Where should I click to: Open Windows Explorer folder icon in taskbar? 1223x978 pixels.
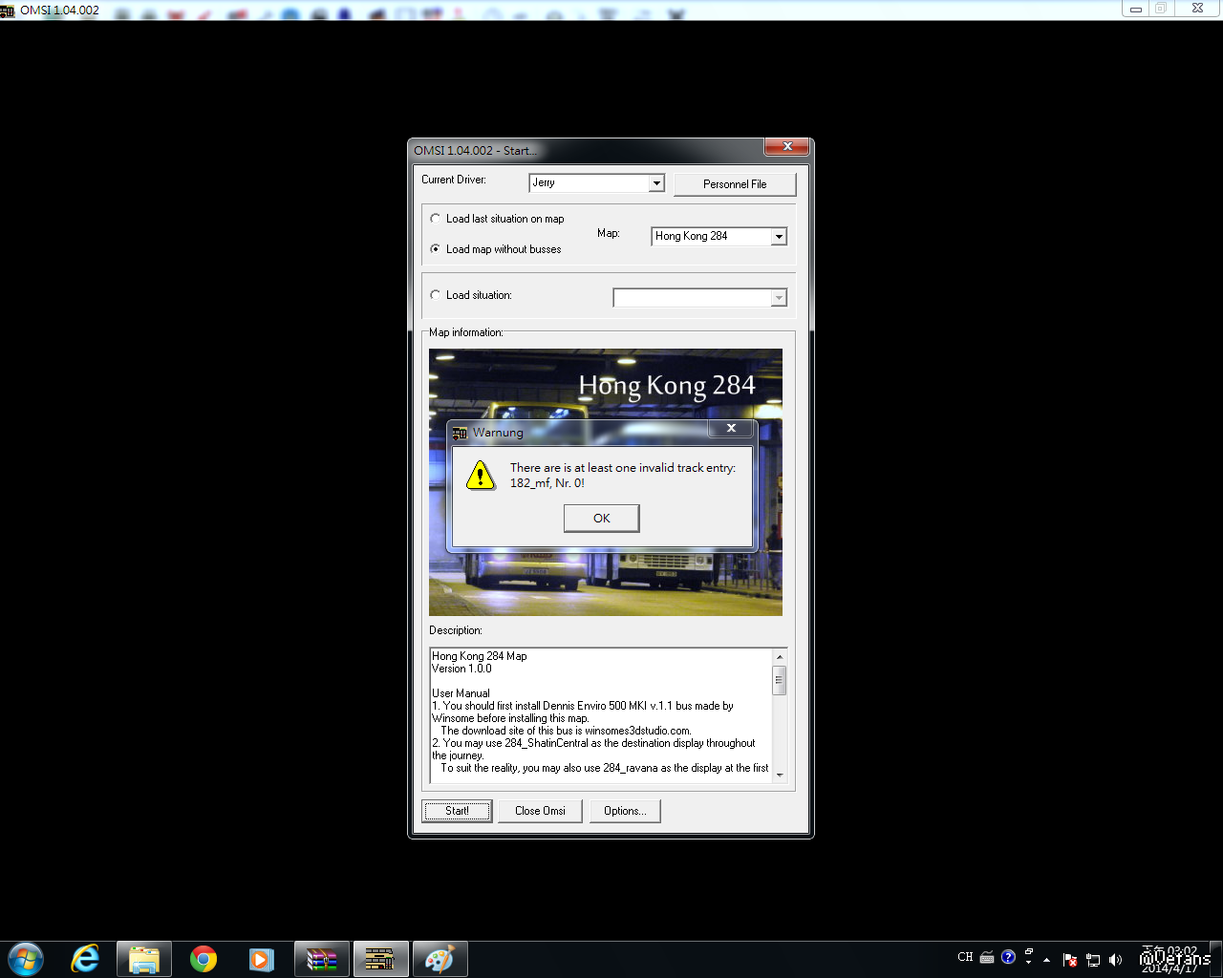(x=144, y=959)
